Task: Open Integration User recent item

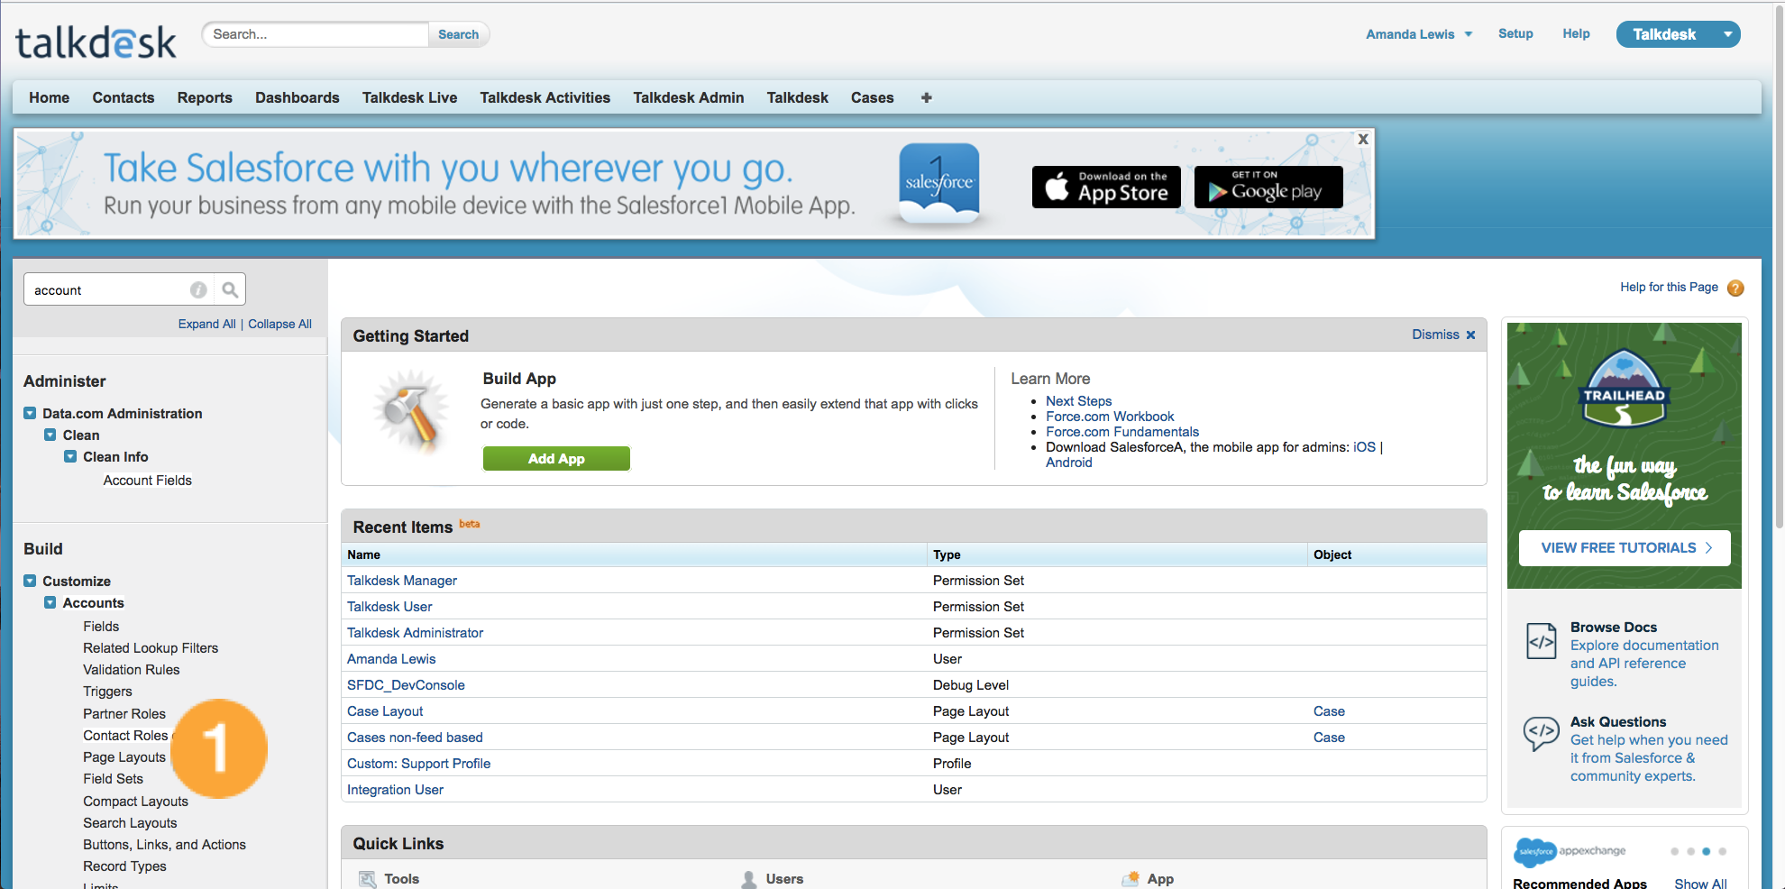Action: coord(395,790)
